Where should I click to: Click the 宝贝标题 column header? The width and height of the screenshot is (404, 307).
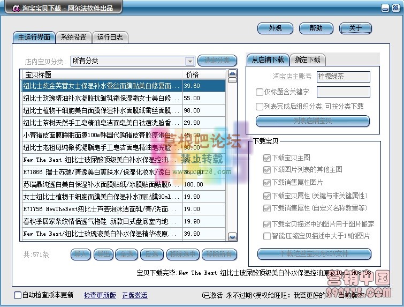coord(102,74)
